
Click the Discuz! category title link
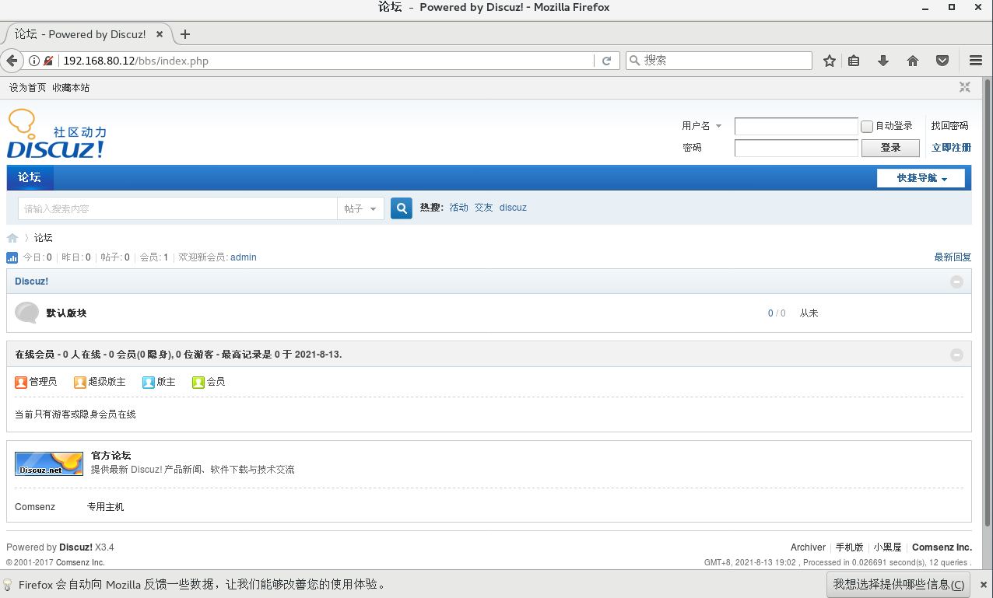pyautogui.click(x=31, y=282)
